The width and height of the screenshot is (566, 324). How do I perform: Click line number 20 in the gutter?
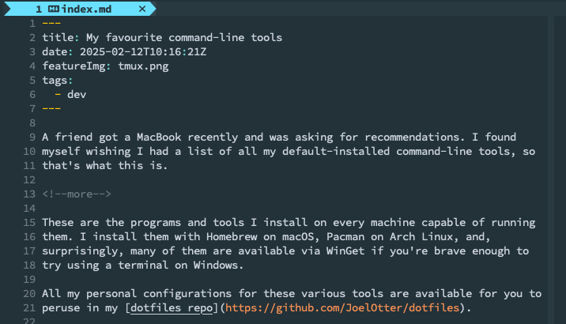coord(29,293)
